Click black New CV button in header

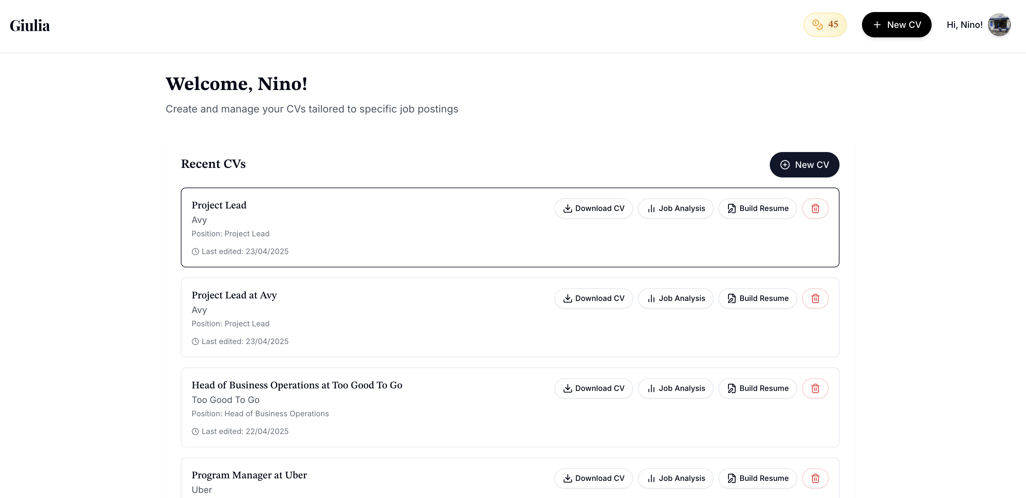click(x=896, y=25)
